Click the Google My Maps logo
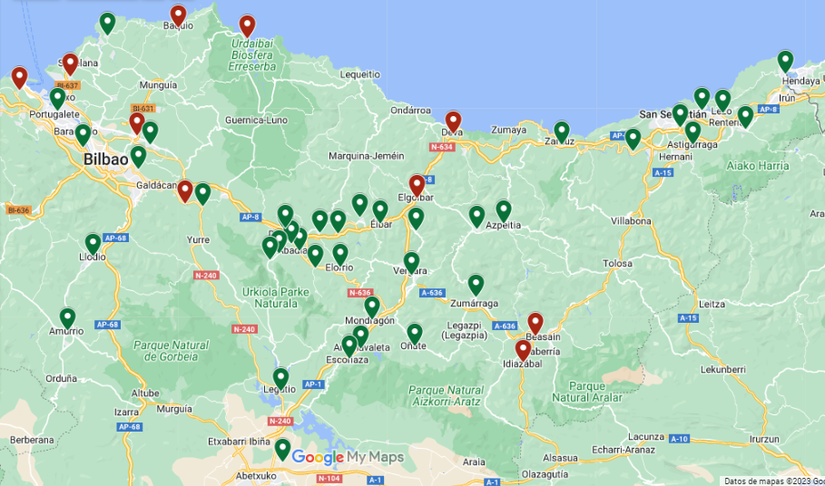Image resolution: width=825 pixels, height=486 pixels. click(x=348, y=458)
